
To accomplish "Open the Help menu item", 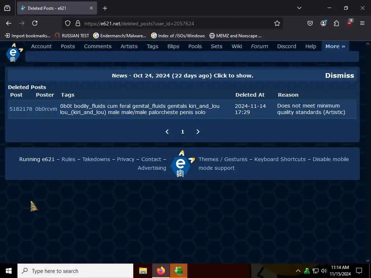I will click(310, 46).
